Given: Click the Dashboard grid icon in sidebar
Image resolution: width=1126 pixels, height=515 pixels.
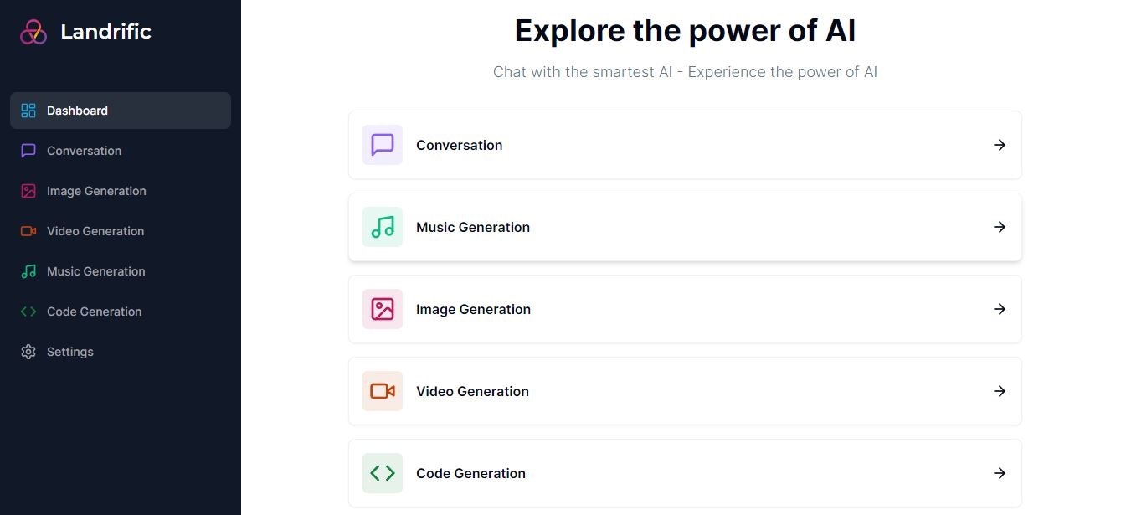Looking at the screenshot, I should pos(28,111).
